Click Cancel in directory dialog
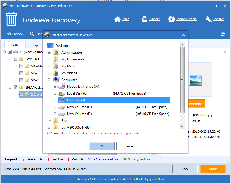The image size is (231, 184). coord(129,146)
